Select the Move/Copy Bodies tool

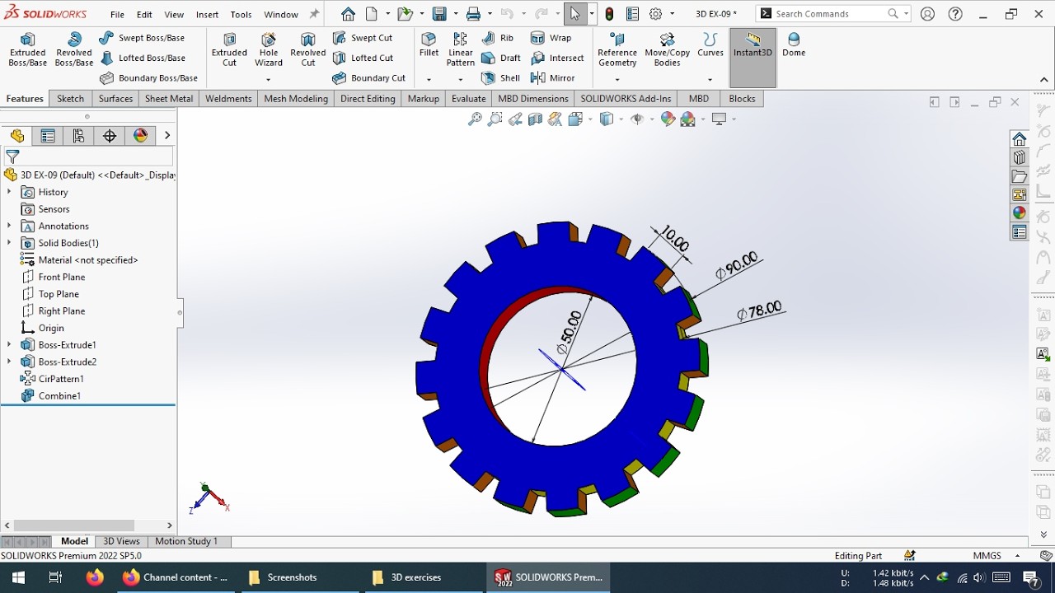tap(667, 50)
